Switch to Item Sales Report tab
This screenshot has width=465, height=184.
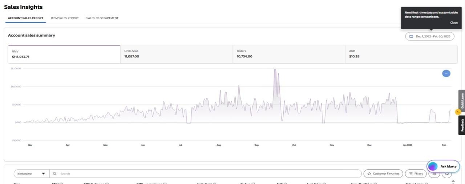[65, 18]
